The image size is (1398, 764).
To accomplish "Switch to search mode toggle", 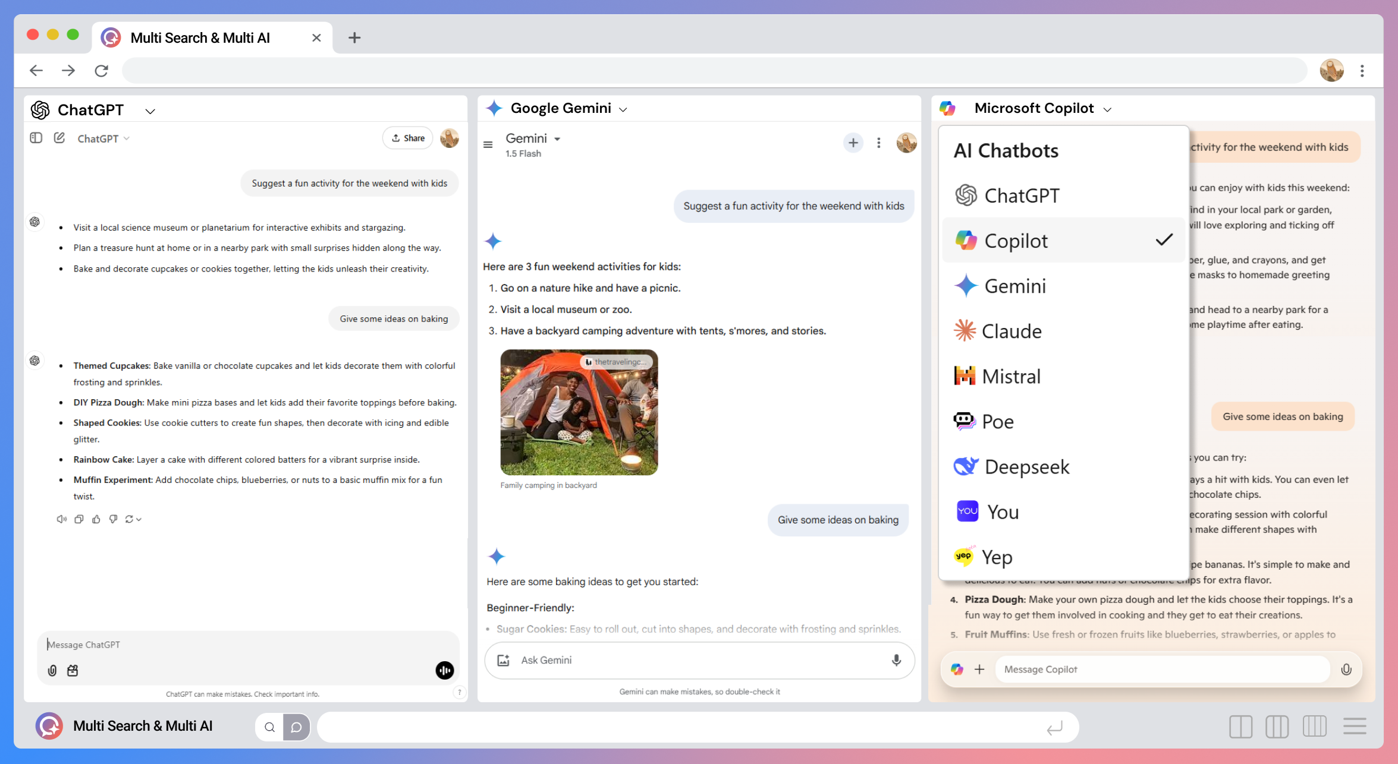I will coord(269,727).
